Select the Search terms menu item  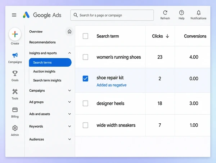[x=50, y=62]
